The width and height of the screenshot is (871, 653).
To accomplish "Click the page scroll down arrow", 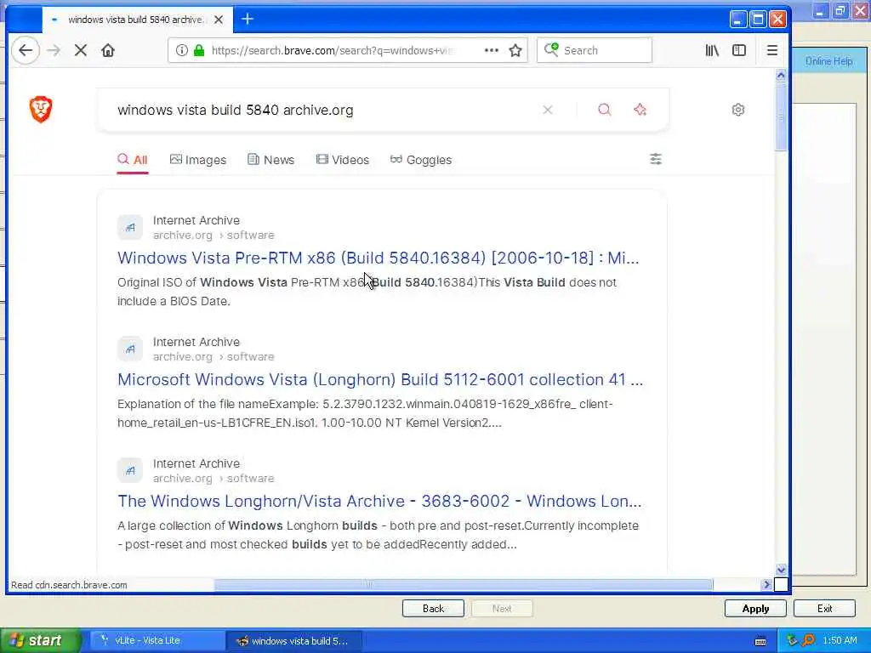I will coord(781,570).
